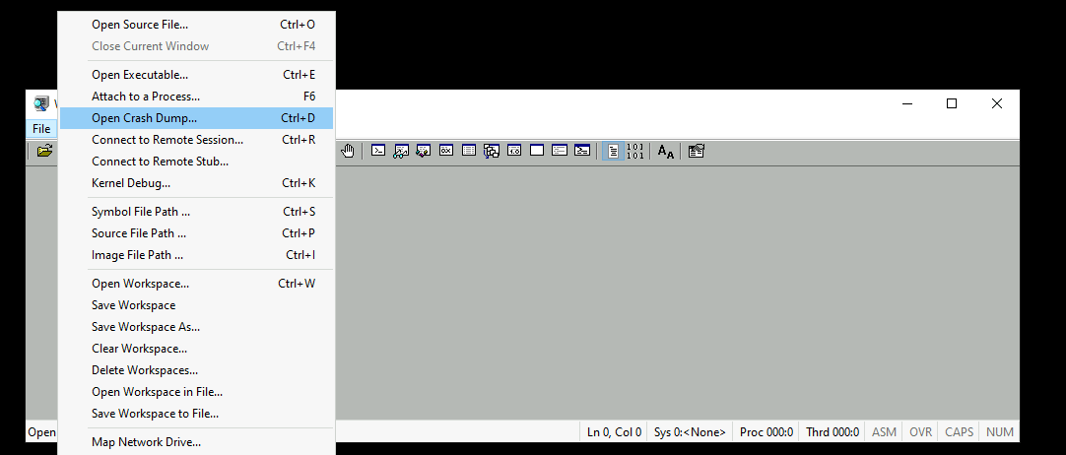Open the Processes and Threads window icon

click(560, 151)
